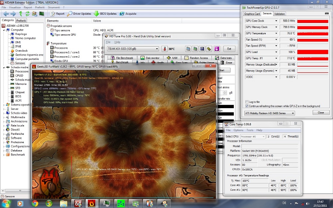Viewport: 333px width, 208px height.
Task: Switch to AIDA64 via its taskbar icon
Action: (78, 204)
